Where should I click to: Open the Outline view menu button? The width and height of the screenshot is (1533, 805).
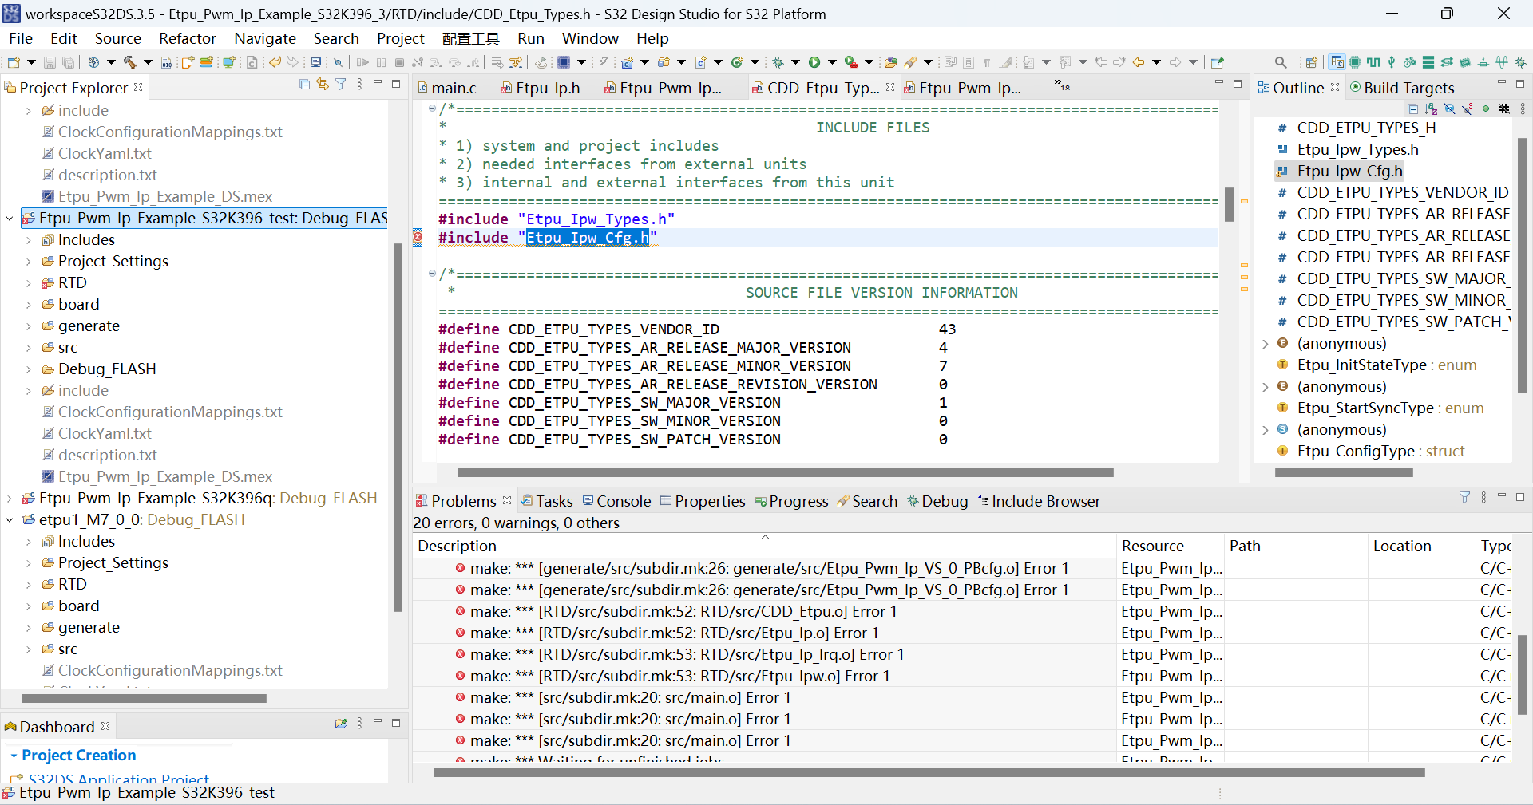(1524, 109)
